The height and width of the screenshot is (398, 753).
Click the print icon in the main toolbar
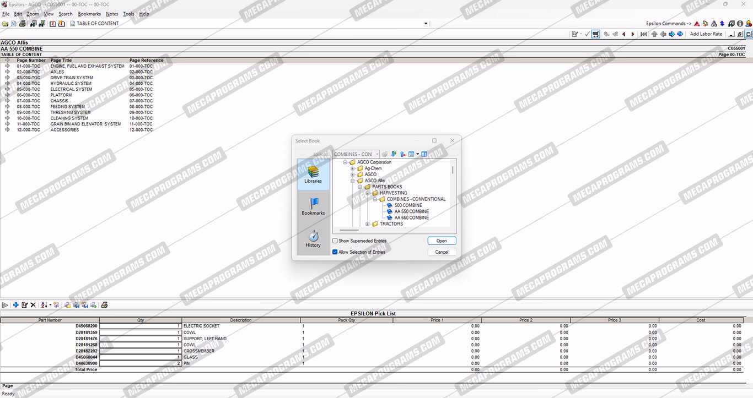click(x=23, y=24)
